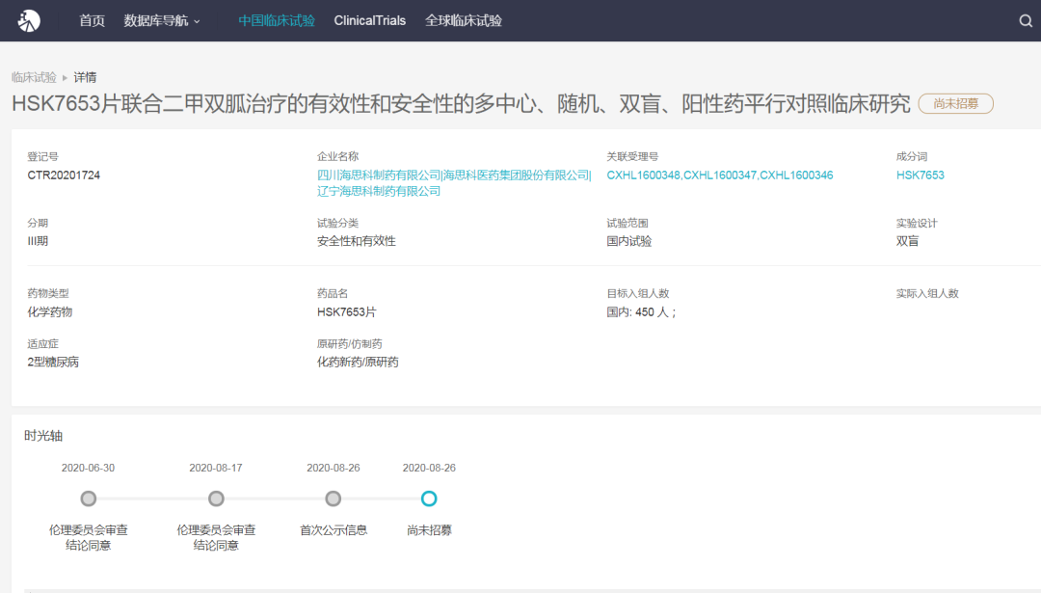
Task: Click phase value III期
Action: point(38,241)
